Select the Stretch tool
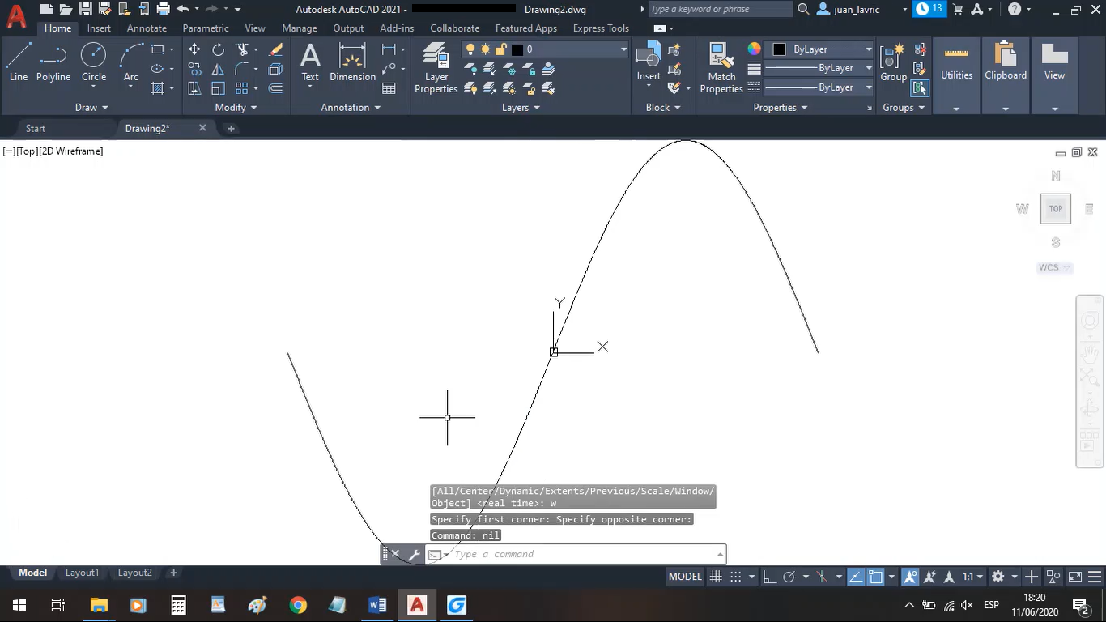 tap(194, 88)
